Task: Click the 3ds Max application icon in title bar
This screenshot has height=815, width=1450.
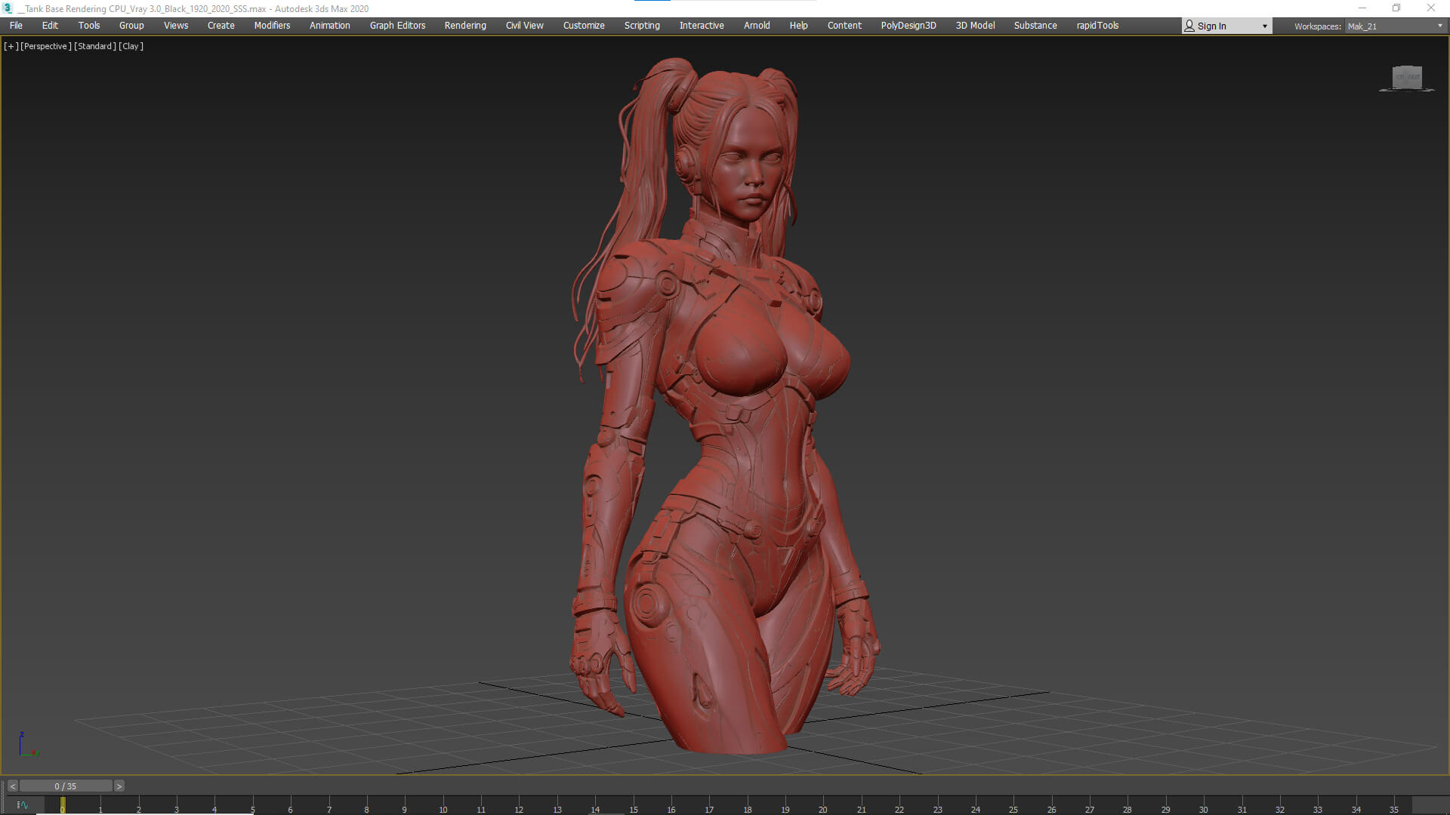Action: [x=8, y=8]
